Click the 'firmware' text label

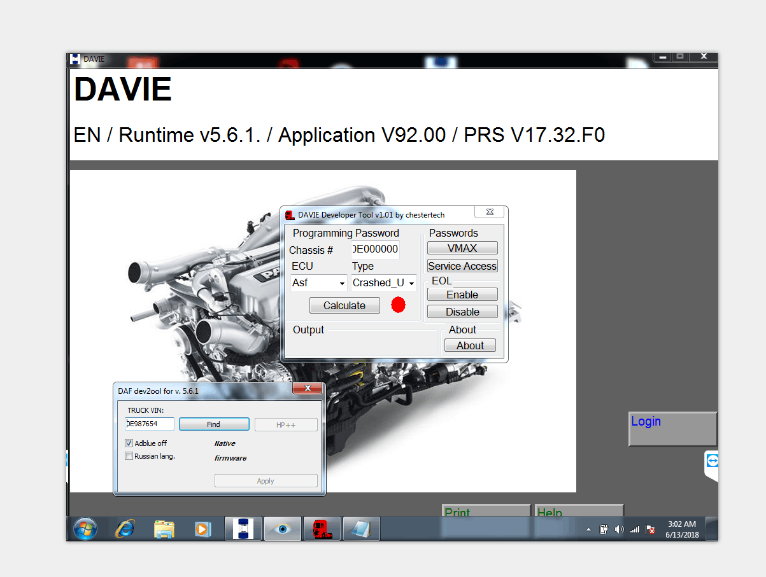(231, 458)
